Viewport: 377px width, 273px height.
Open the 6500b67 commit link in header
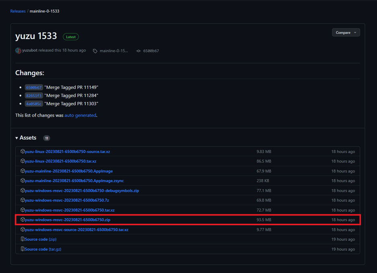151,51
